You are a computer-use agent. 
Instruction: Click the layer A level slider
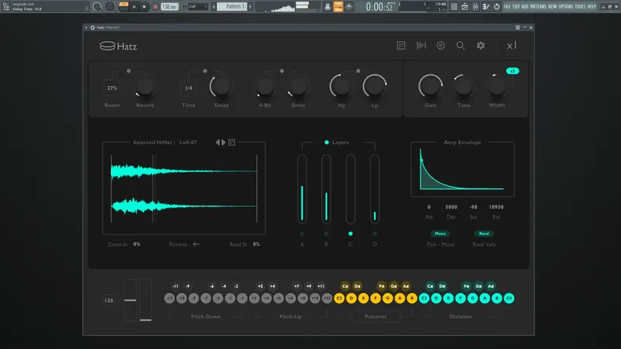pyautogui.click(x=302, y=190)
